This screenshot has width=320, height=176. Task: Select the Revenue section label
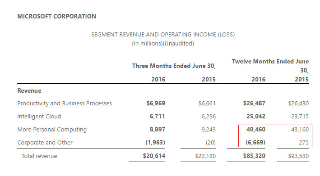(x=29, y=90)
